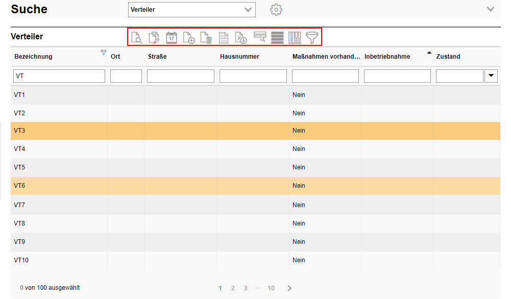Click the Bezeichnung filter field with VT
511x299 pixels.
59,76
